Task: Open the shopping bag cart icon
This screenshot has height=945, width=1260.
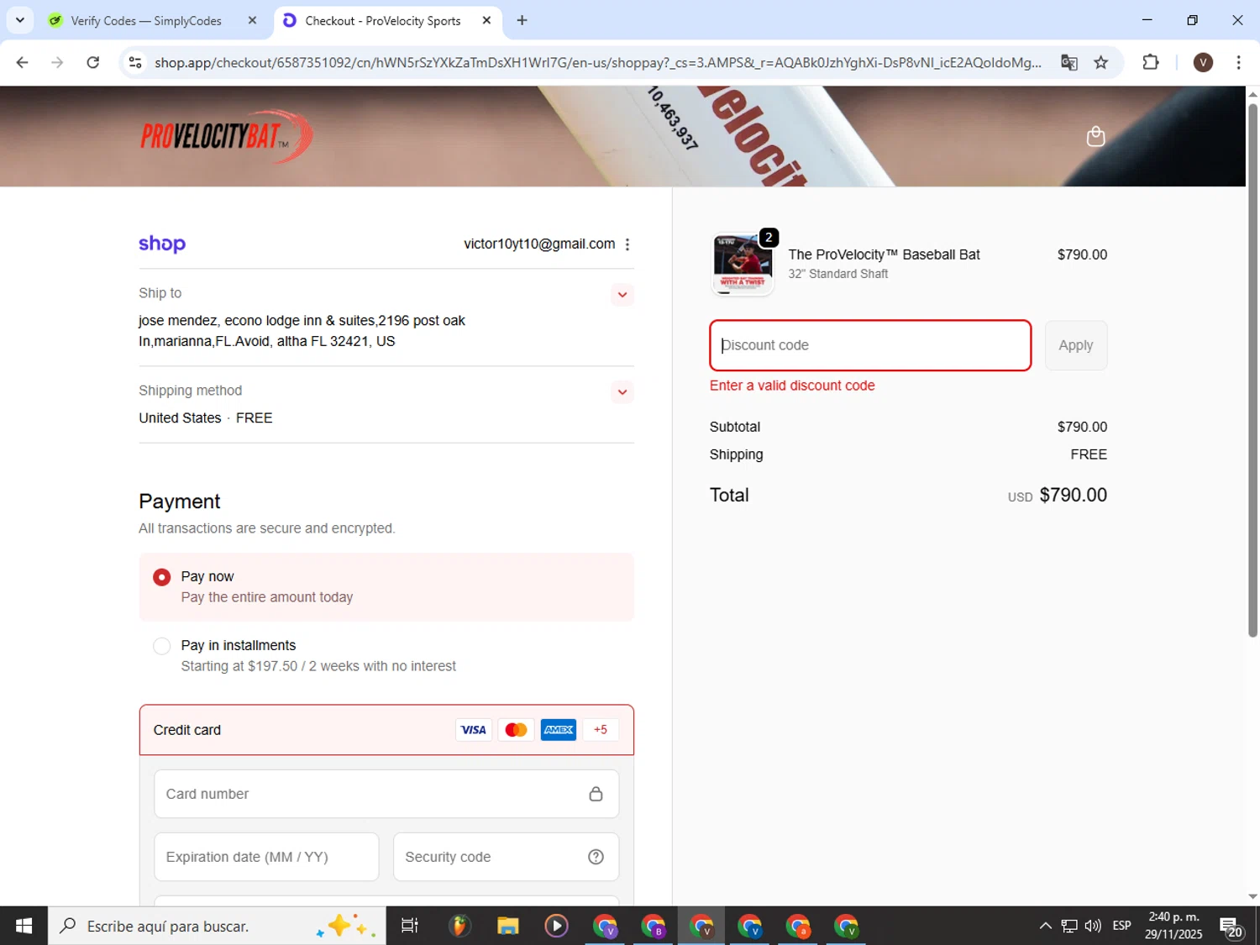Action: point(1095,136)
